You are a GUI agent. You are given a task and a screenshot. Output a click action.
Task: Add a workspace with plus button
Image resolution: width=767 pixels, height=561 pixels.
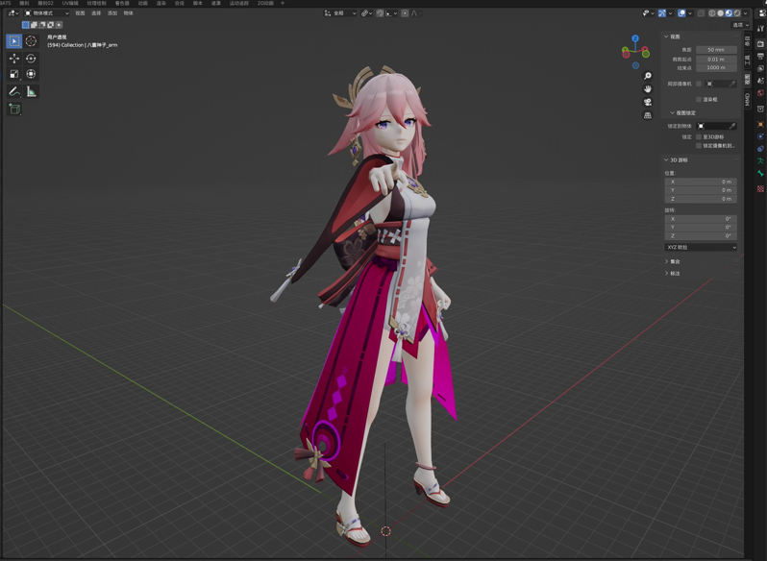283,3
